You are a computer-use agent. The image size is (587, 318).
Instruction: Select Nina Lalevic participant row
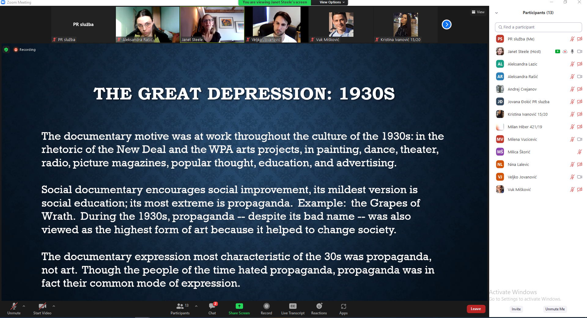pos(538,164)
